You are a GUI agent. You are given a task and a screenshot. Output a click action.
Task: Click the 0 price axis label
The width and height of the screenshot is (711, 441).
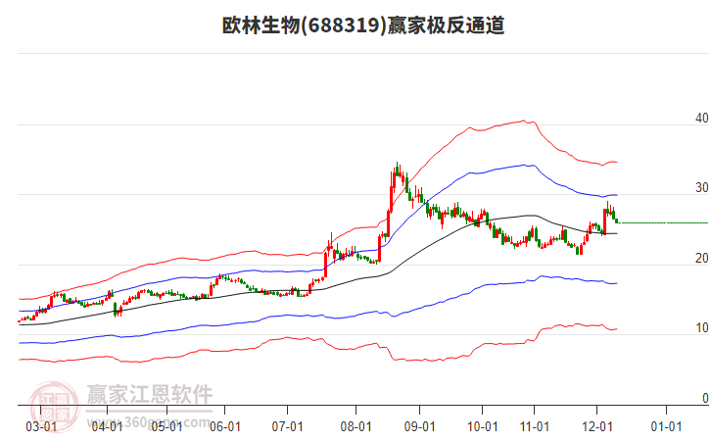(705, 398)
